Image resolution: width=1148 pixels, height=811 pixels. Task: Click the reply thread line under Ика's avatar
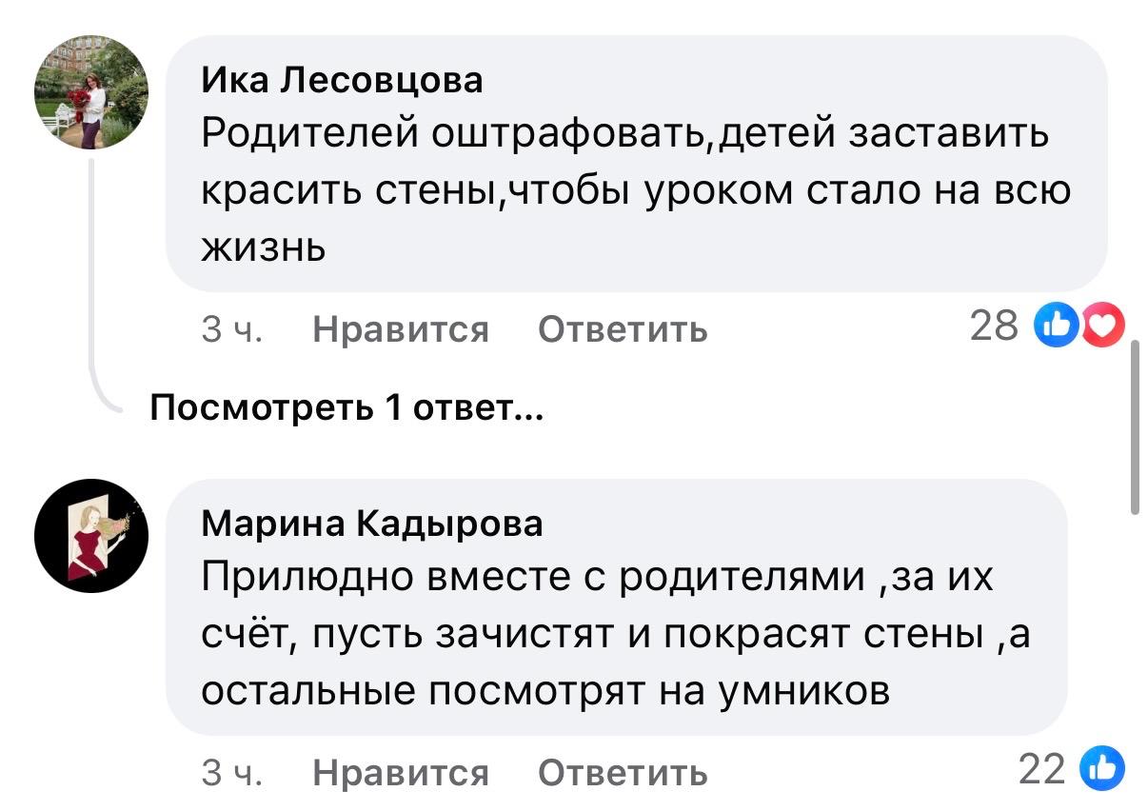coord(92,286)
